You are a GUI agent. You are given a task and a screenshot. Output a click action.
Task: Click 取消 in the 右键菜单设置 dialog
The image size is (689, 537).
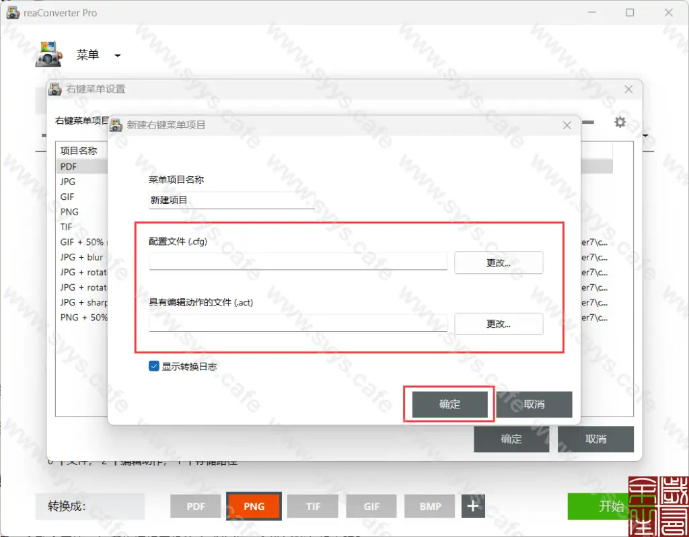[x=596, y=439]
